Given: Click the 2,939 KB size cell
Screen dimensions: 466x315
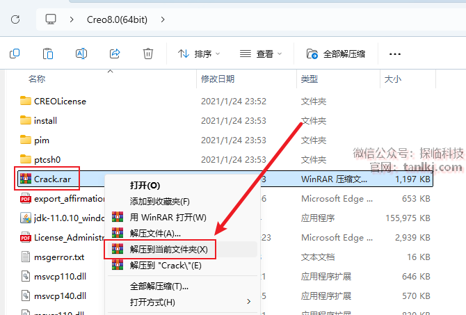Looking at the screenshot, I should click(x=412, y=238).
